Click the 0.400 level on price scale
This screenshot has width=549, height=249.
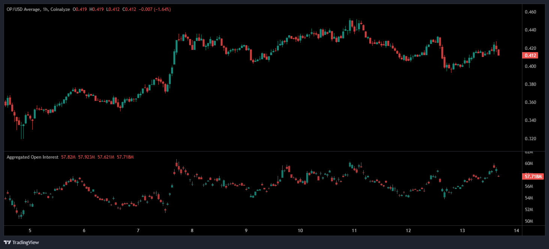530,66
